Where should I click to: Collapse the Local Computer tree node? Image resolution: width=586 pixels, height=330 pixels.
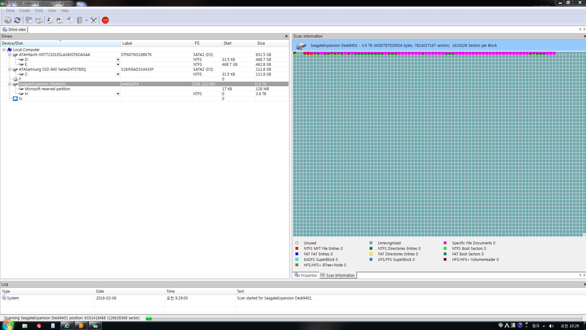pyautogui.click(x=4, y=50)
